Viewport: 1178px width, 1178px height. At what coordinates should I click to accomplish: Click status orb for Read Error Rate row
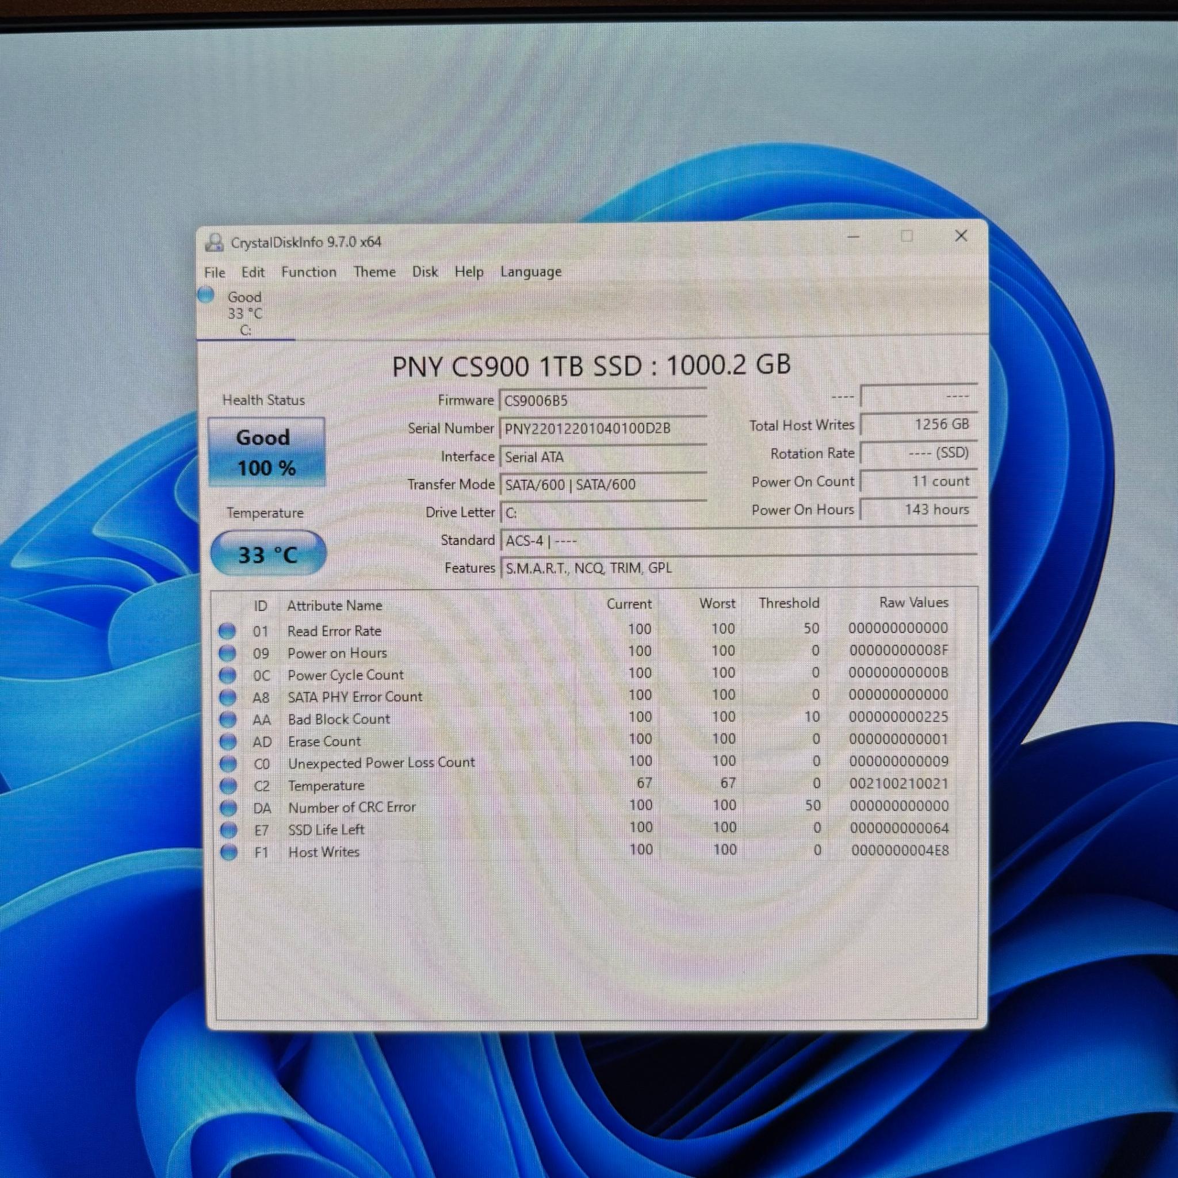[227, 630]
